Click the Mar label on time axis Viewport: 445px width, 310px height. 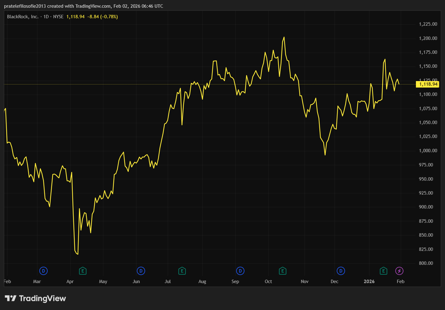[x=37, y=282]
